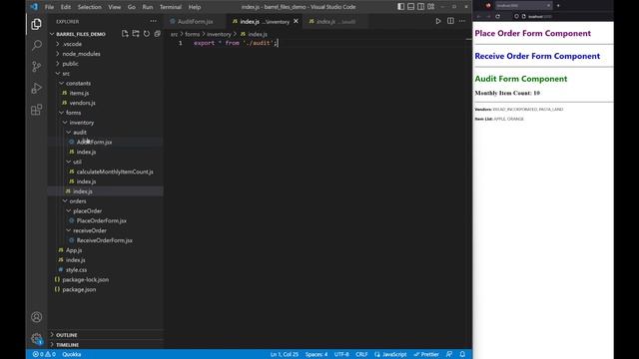Screen dimensions: 639x359
Task: Reload the page in the browser window
Action: [497, 17]
